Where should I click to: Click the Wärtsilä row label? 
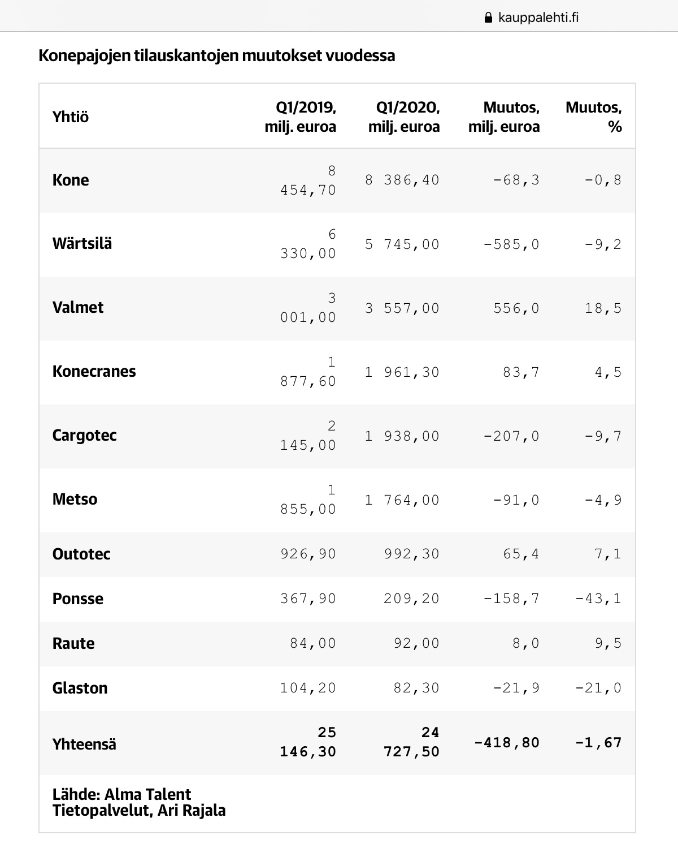point(82,244)
